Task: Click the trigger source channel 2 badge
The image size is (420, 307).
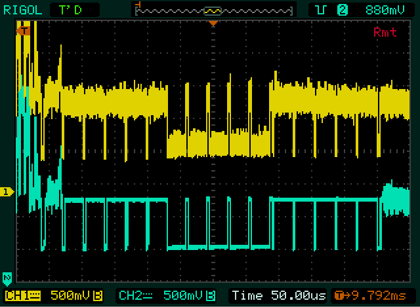Action: (x=342, y=10)
